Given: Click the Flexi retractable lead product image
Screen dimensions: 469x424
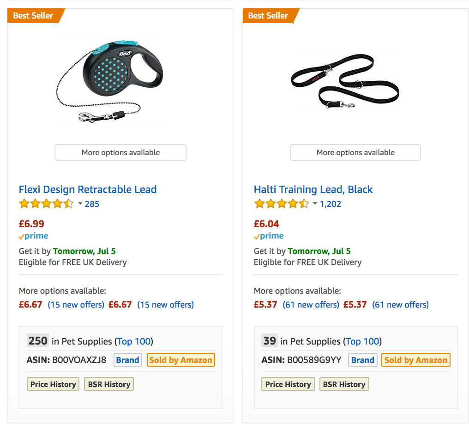Looking at the screenshot, I should (x=109, y=82).
